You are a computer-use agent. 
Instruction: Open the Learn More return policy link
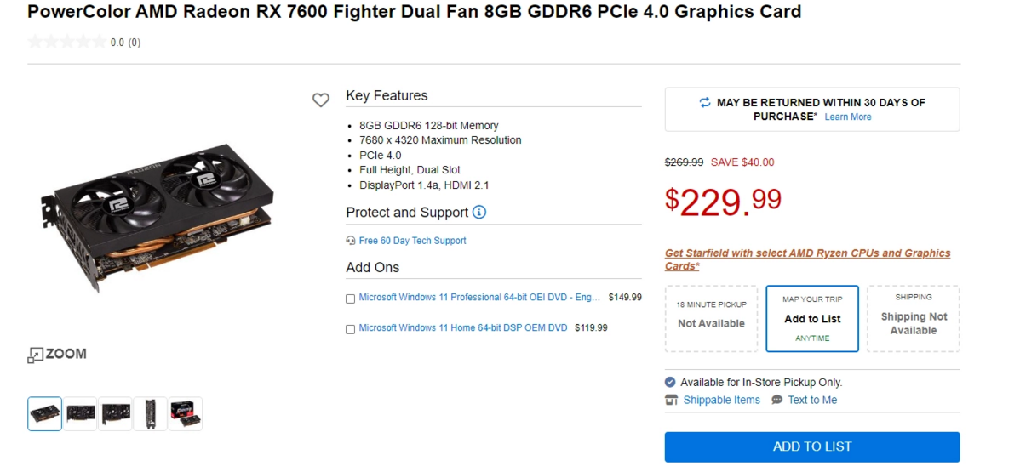848,117
